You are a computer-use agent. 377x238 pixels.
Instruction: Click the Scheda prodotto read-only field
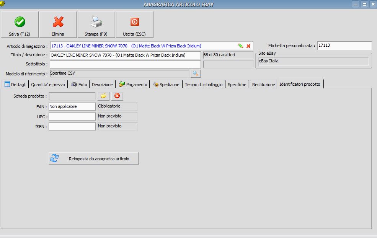point(72,96)
